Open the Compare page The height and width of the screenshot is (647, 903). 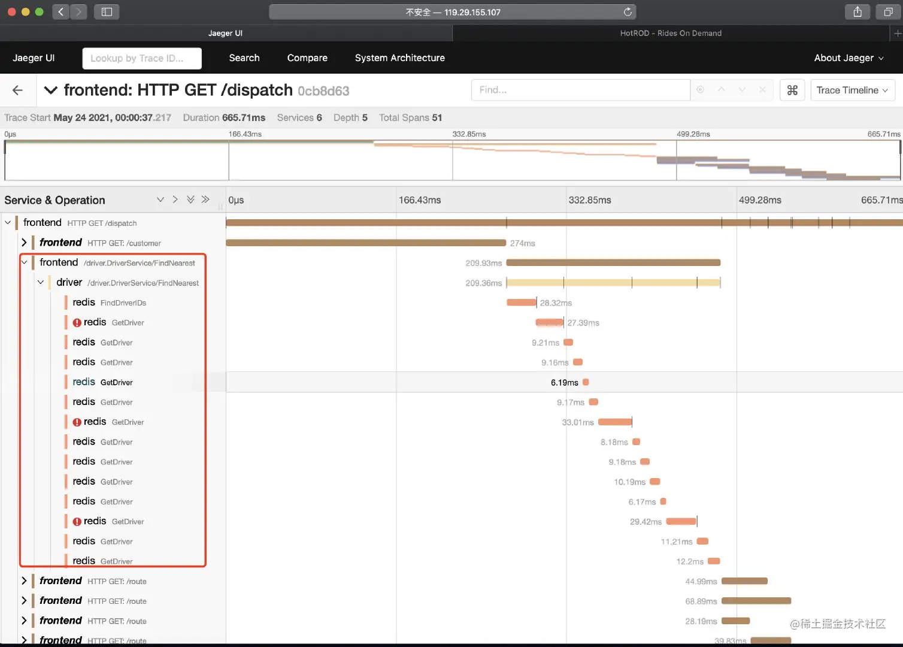(x=307, y=58)
